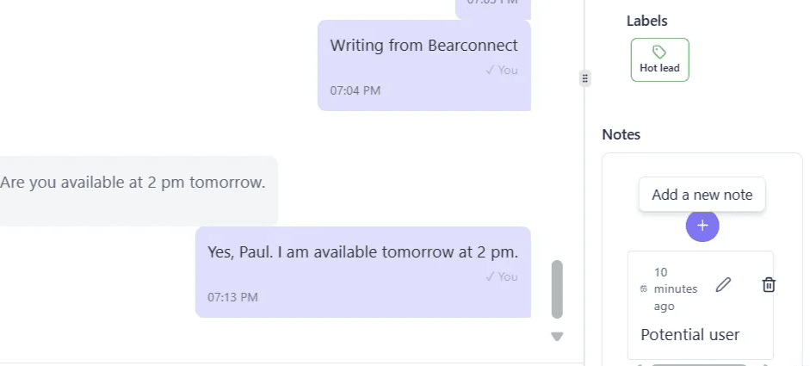Viewport: 810px width, 366px height.
Task: Click the 07:04 PM timestamp
Action: (355, 90)
